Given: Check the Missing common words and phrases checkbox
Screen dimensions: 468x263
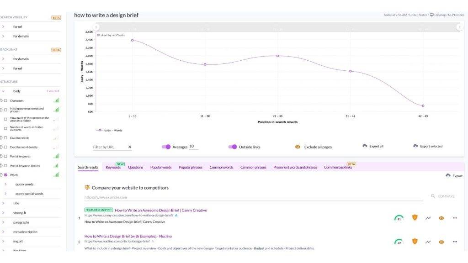Looking at the screenshot, I should click(5, 110).
